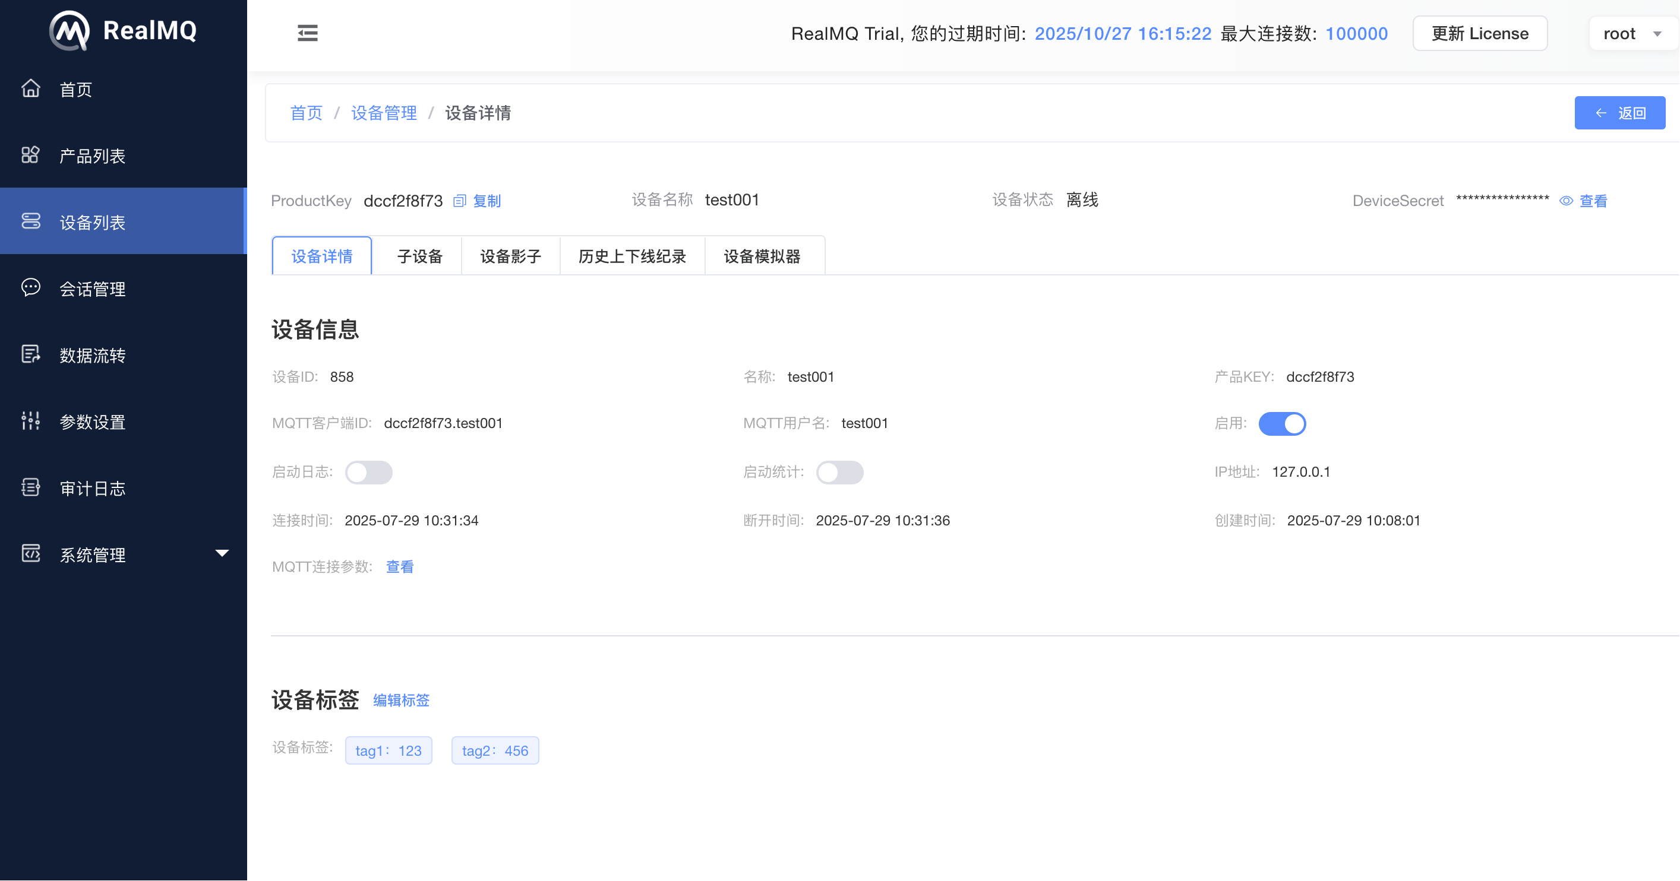Click the data flow document icon
Screen dimensions: 1680x881
31,354
